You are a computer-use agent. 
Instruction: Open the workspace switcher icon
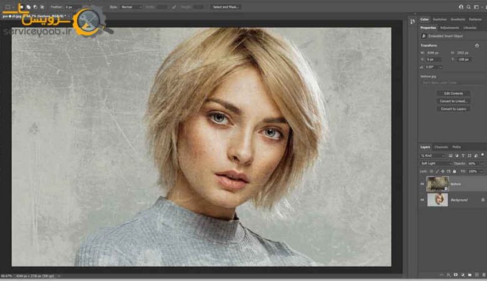tap(476, 7)
